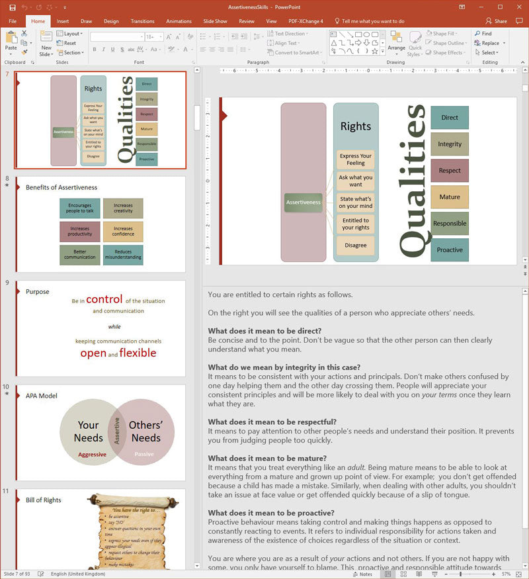Toggle Italic formatting
The image size is (529, 579).
point(104,49)
